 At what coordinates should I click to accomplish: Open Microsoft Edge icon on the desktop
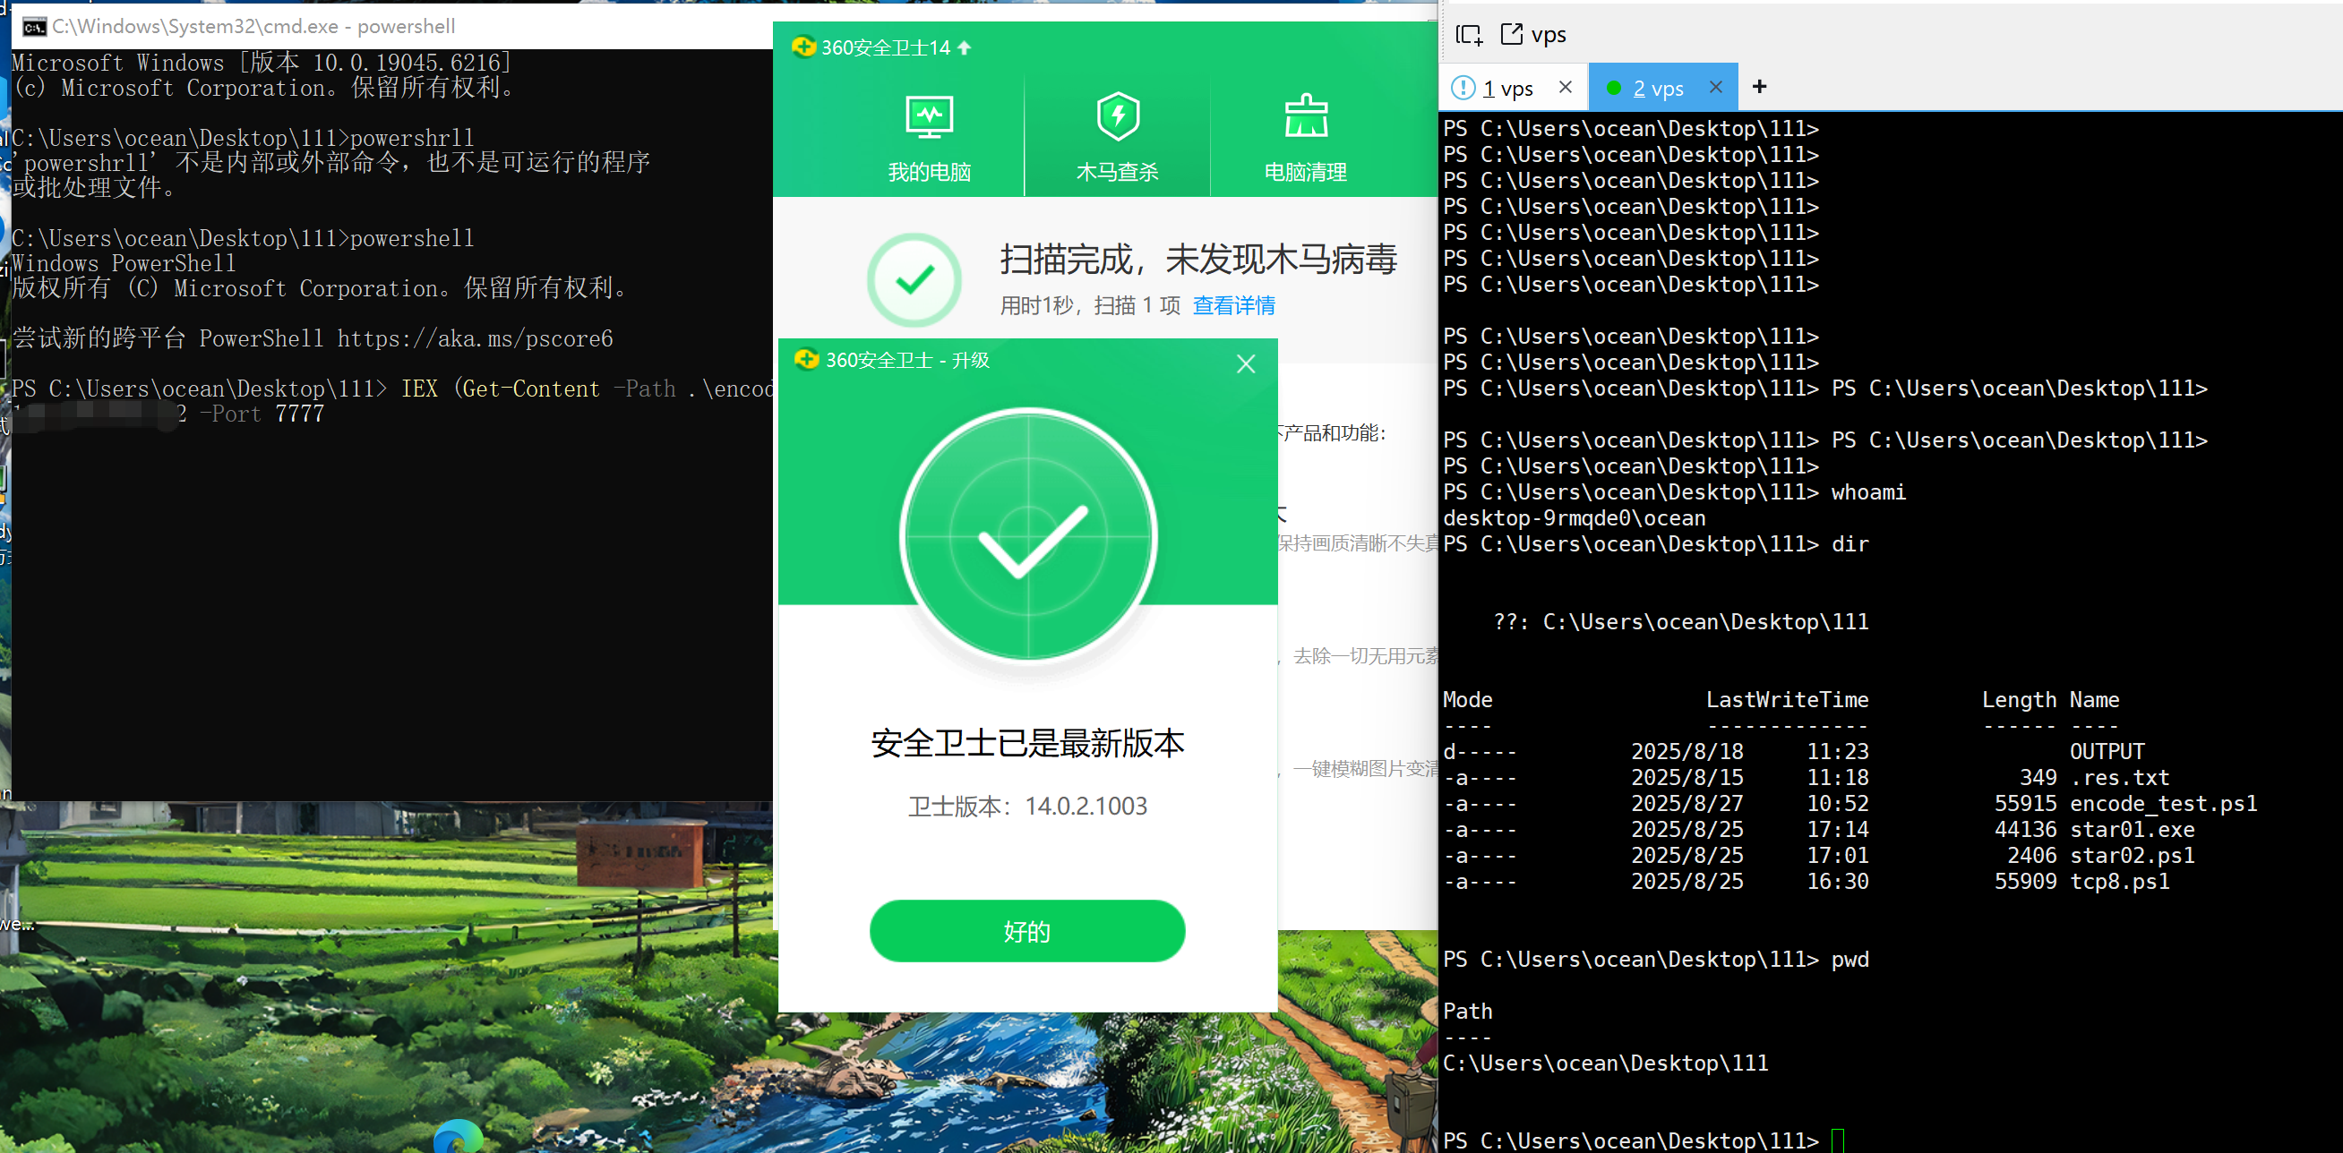tap(458, 1138)
